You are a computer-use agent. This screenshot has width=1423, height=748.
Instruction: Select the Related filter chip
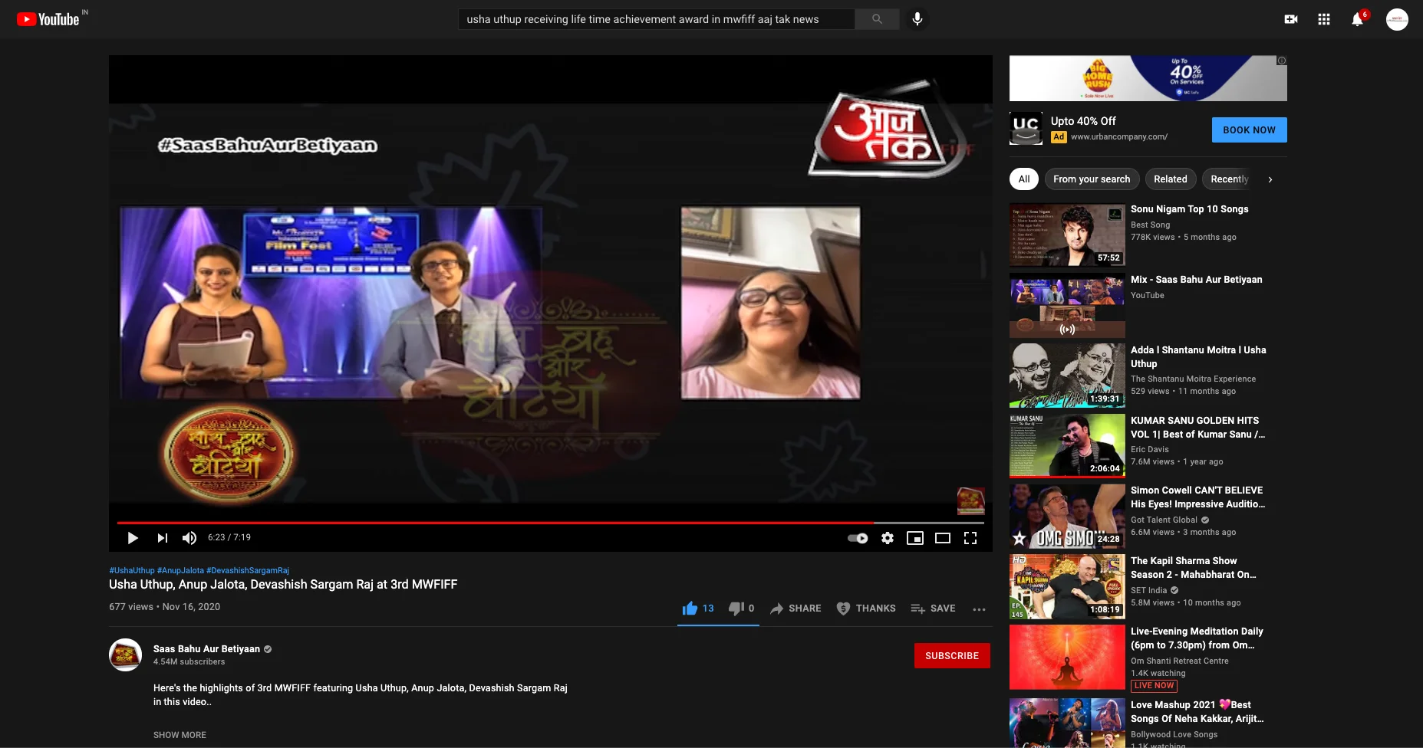click(x=1170, y=179)
